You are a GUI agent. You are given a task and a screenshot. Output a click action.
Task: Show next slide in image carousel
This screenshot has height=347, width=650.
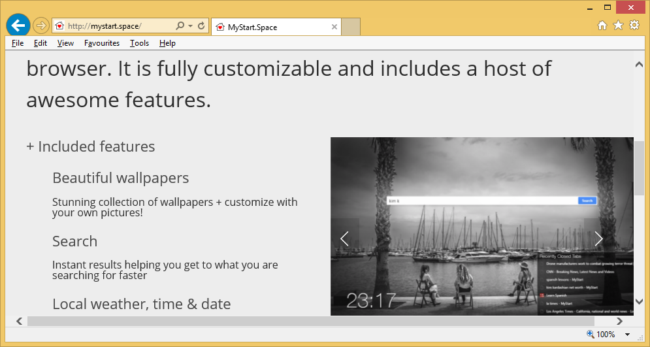tap(598, 239)
